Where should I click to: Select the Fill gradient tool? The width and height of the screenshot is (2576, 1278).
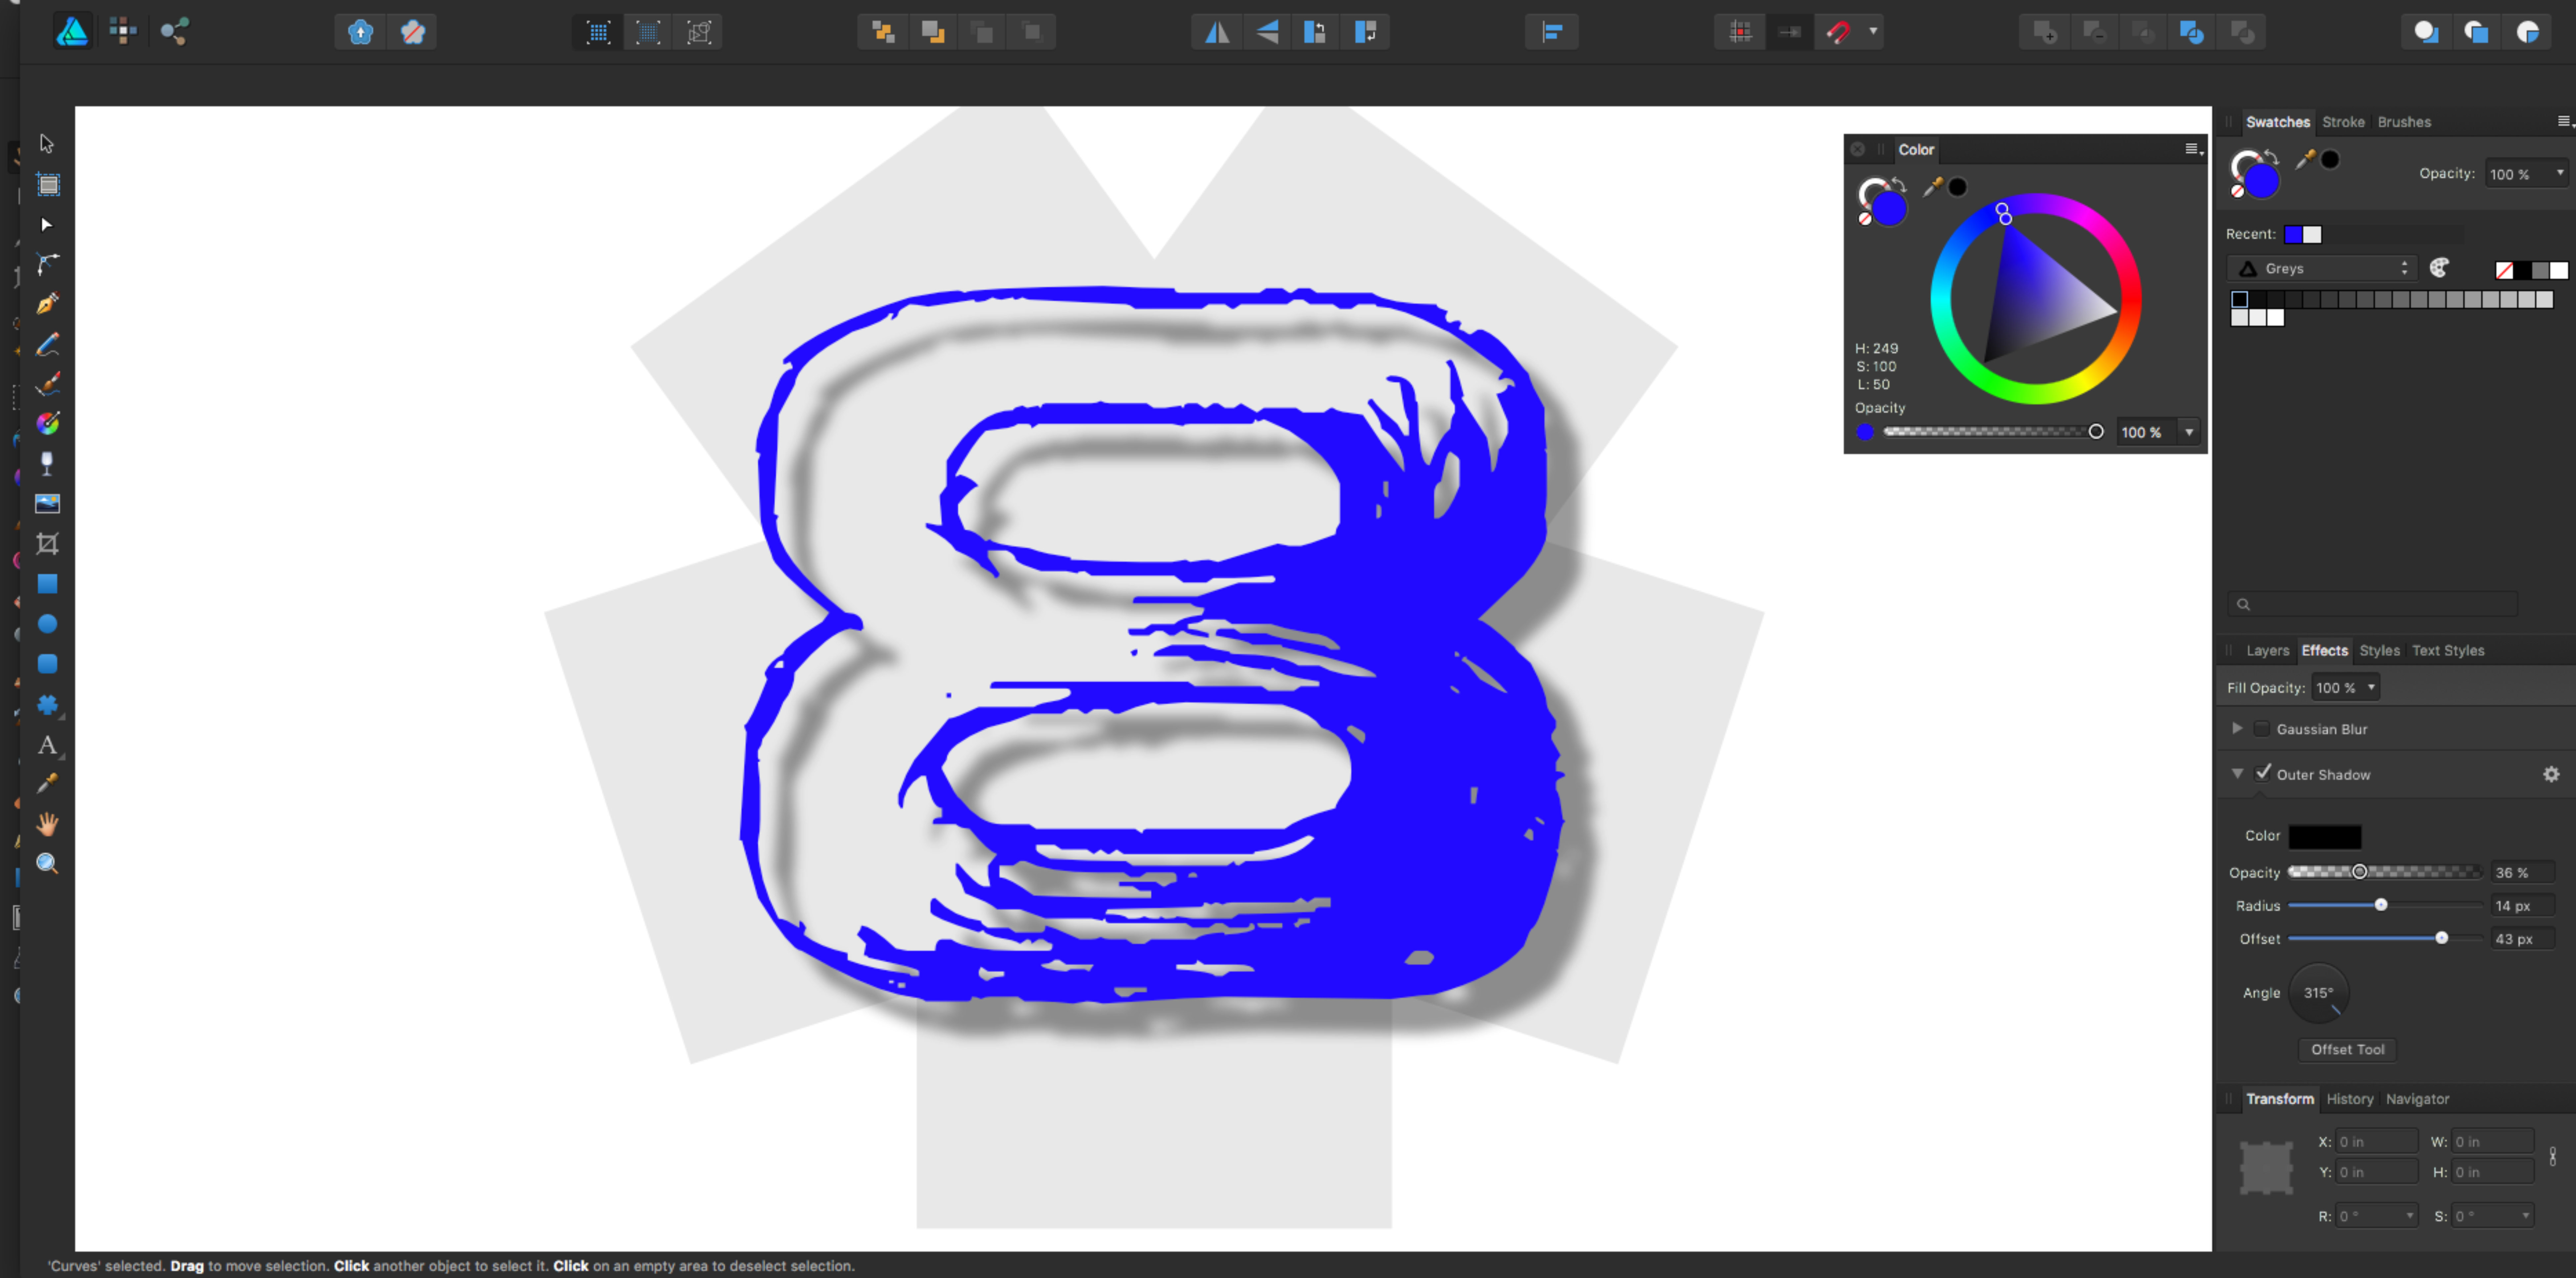pyautogui.click(x=47, y=424)
